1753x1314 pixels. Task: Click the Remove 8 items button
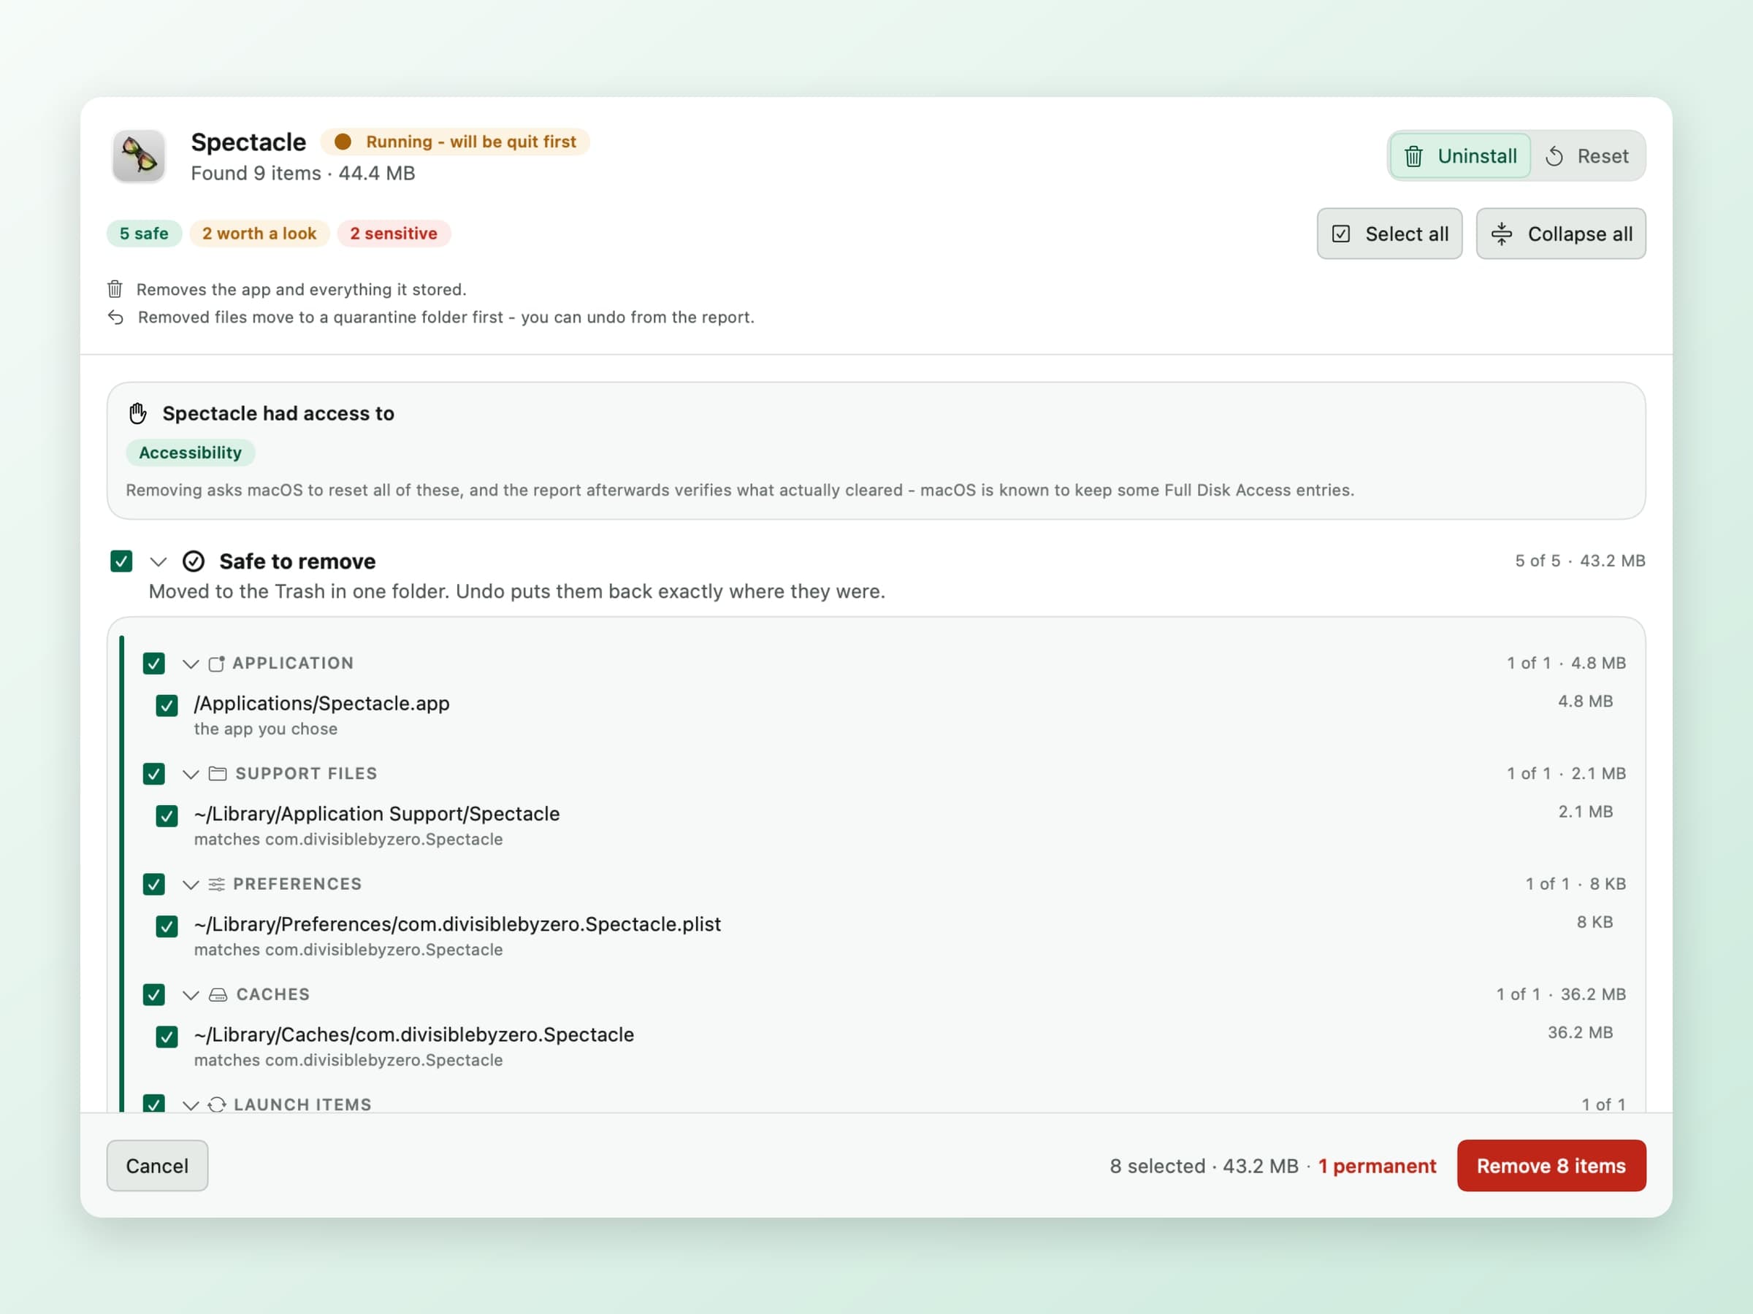pos(1551,1166)
